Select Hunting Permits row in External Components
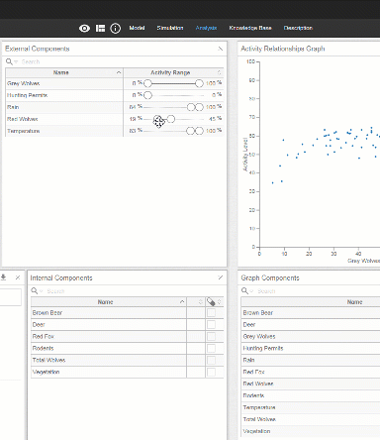Viewport: 380px width, 440px height. pyautogui.click(x=64, y=95)
